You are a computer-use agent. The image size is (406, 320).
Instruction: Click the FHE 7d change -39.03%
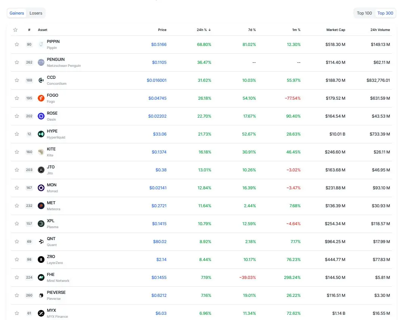point(247,277)
